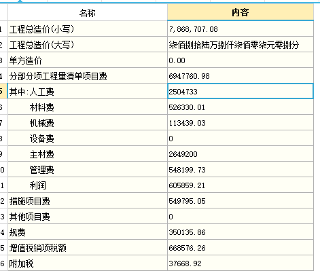Image resolution: width=320 pixels, height=273 pixels.
Task: Select the value 548199.73
Action: point(241,169)
